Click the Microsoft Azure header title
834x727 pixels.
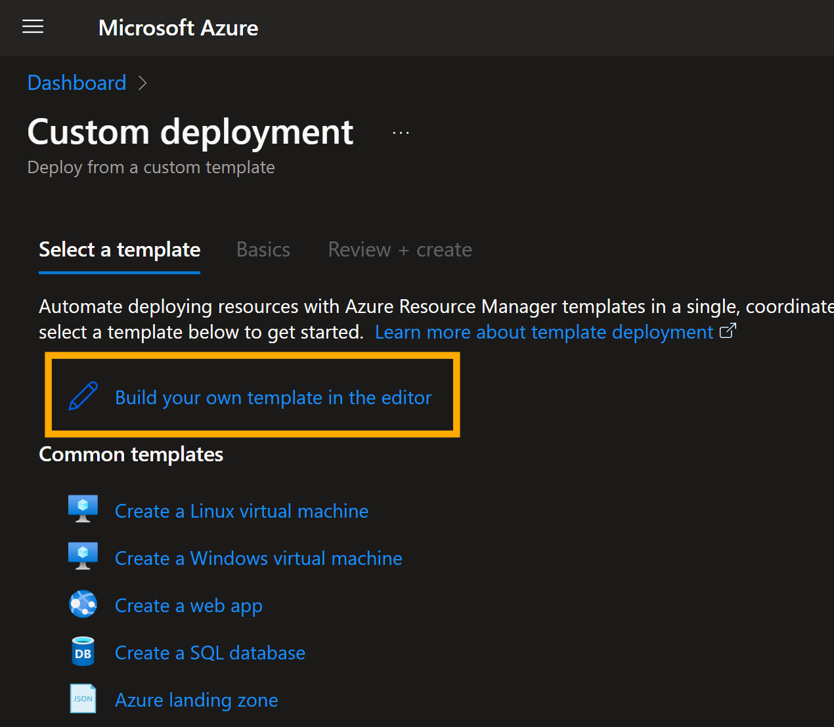[x=178, y=28]
